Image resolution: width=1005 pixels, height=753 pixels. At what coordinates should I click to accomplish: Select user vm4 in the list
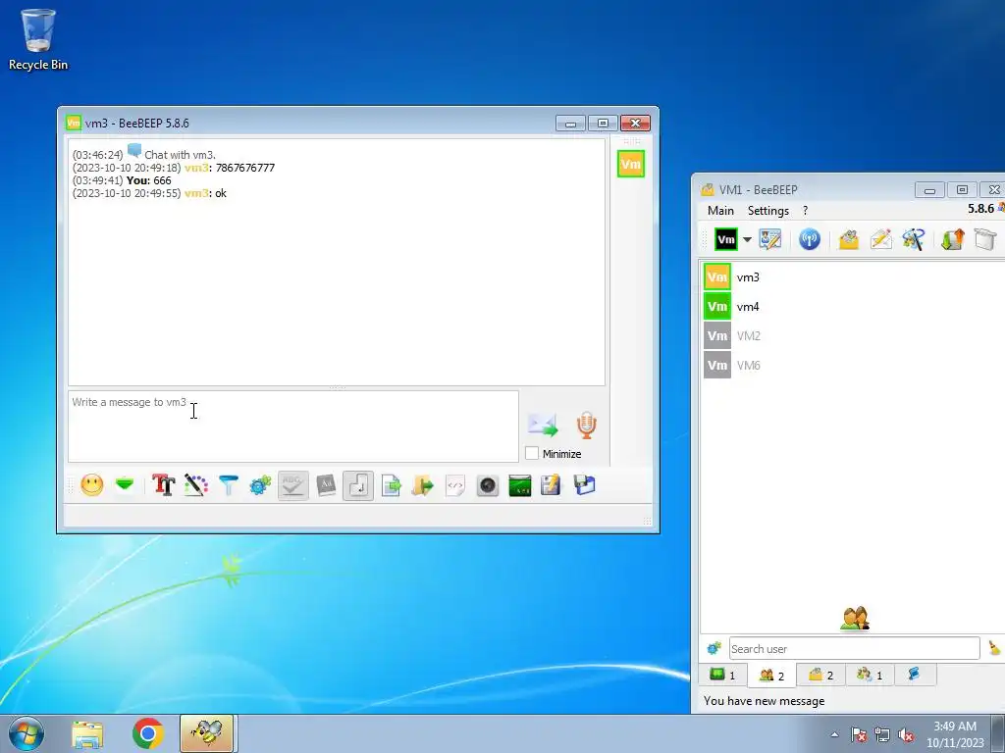[x=853, y=307]
